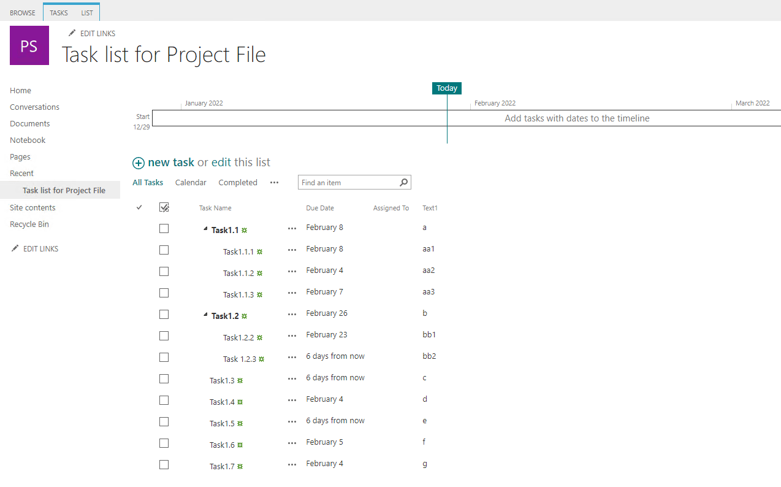Image resolution: width=781 pixels, height=487 pixels.
Task: Check the box for Task1.4
Action: point(164,400)
